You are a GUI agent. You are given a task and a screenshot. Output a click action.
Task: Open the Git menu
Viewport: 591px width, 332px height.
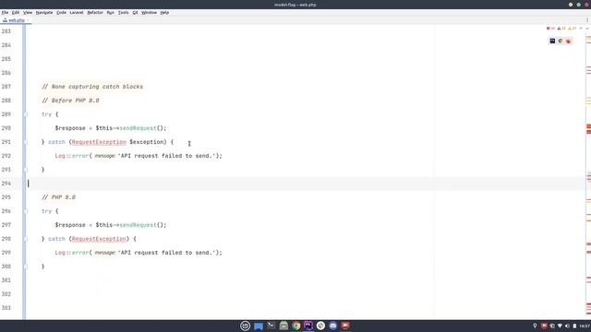pos(135,12)
